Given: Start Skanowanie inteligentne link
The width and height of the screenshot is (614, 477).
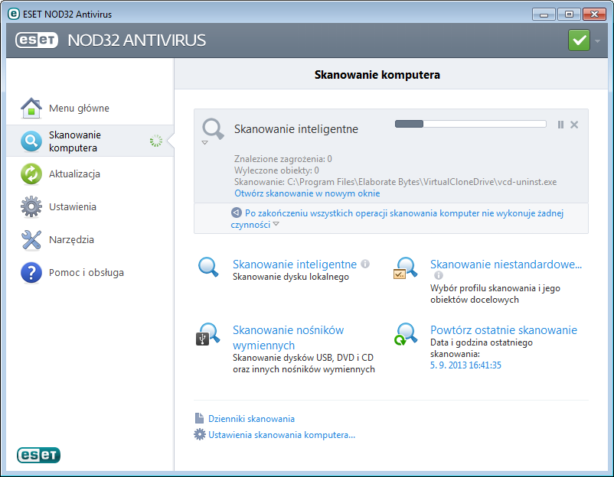Looking at the screenshot, I should 295,264.
